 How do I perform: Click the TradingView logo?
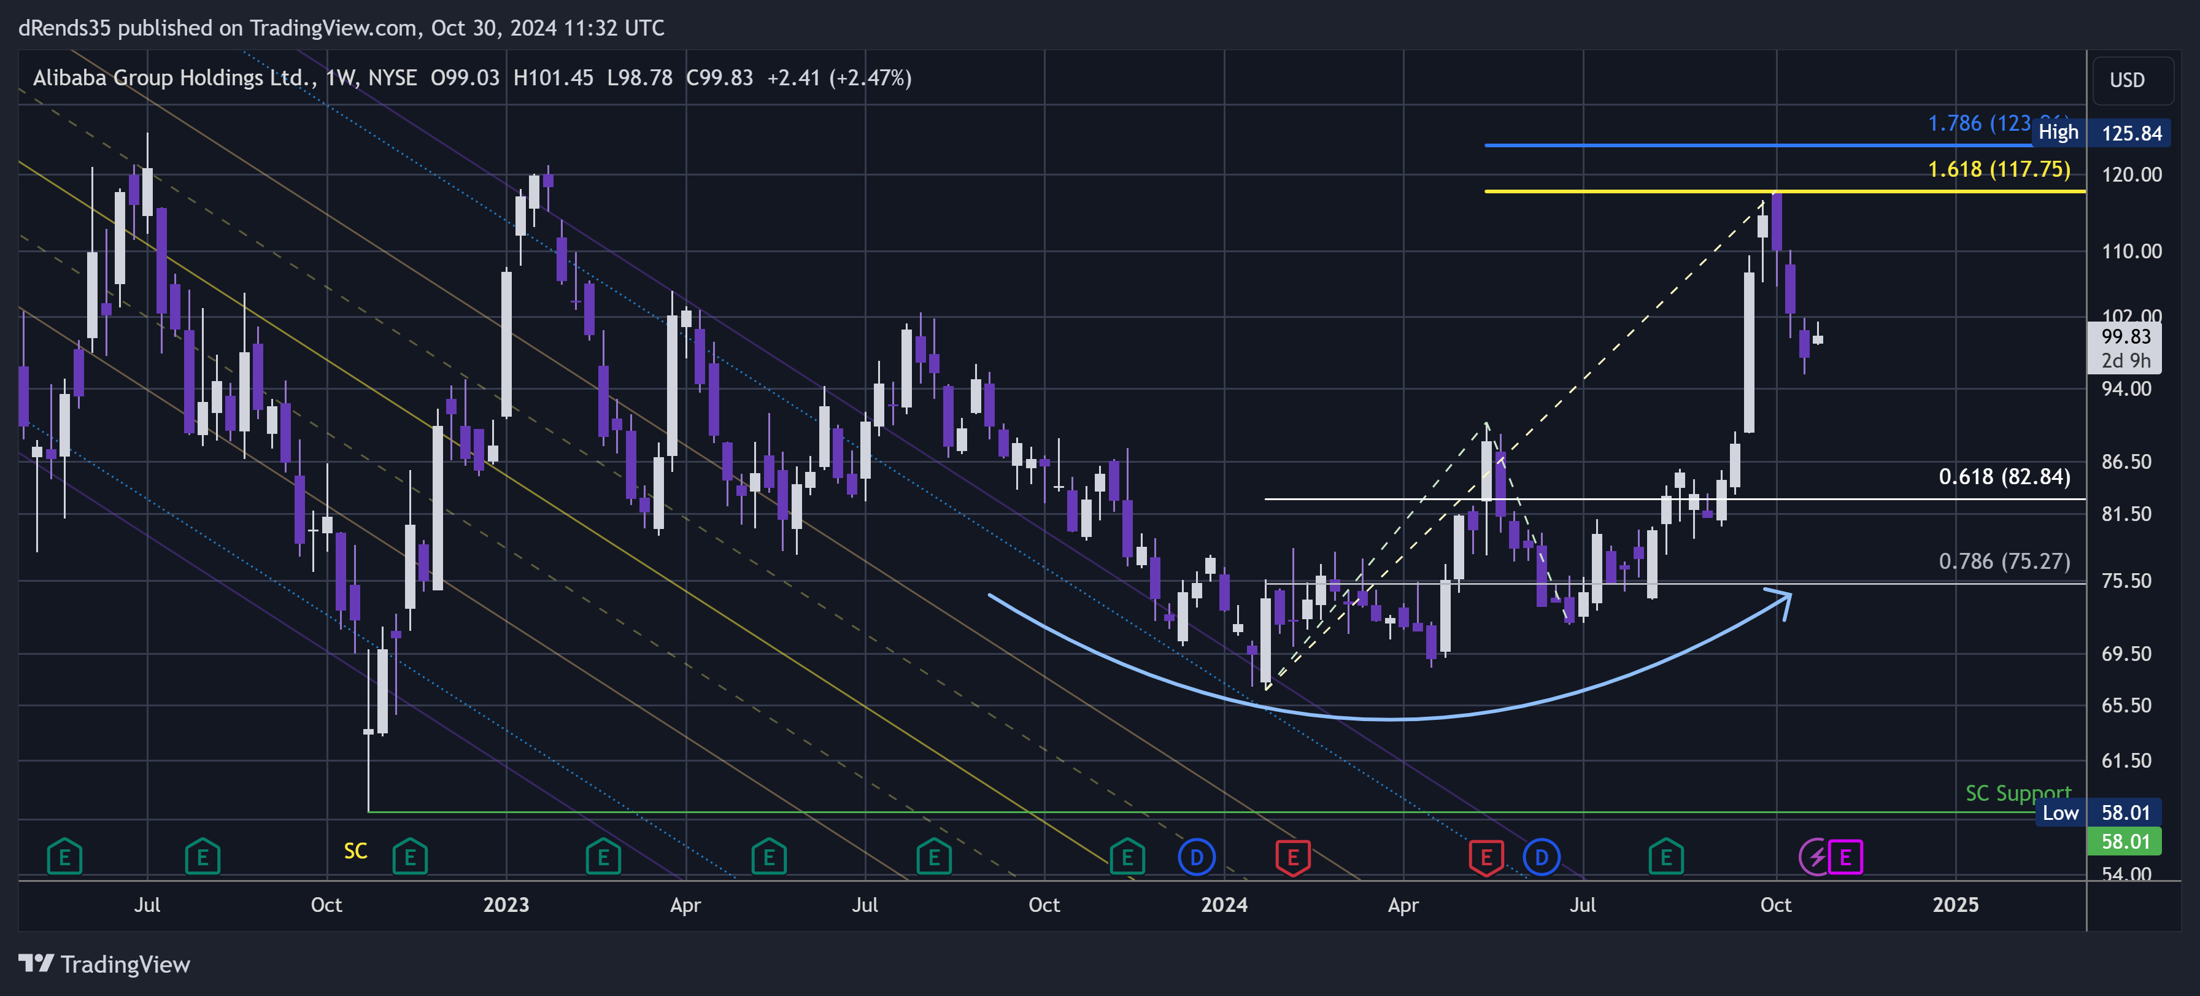pos(104,964)
